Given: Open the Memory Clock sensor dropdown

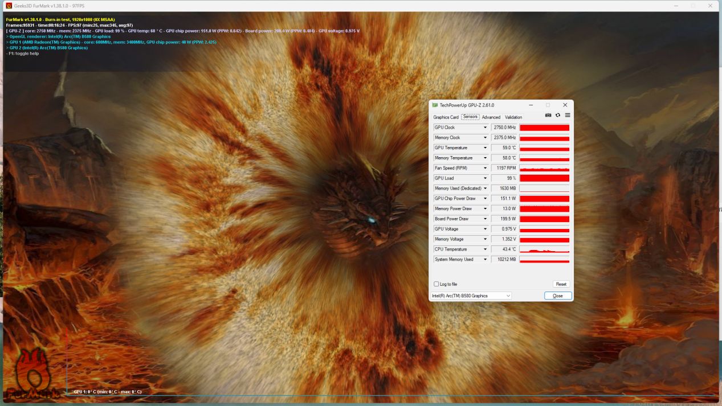Looking at the screenshot, I should point(486,138).
